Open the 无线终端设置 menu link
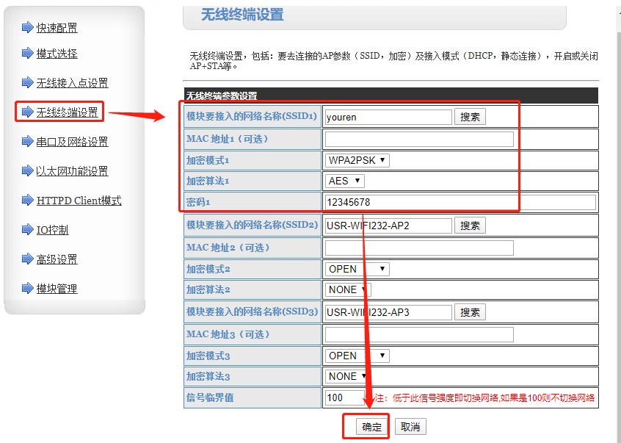Image resolution: width=621 pixels, height=443 pixels. 67,112
